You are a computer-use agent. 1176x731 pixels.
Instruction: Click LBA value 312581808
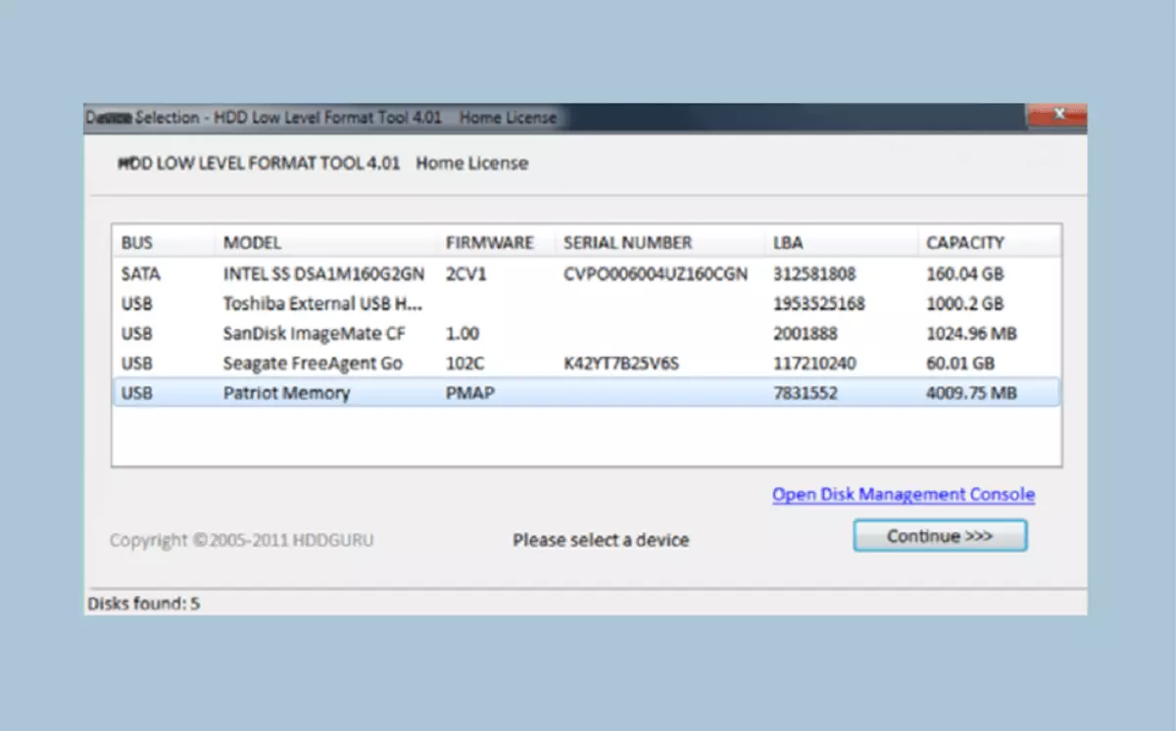pyautogui.click(x=814, y=274)
